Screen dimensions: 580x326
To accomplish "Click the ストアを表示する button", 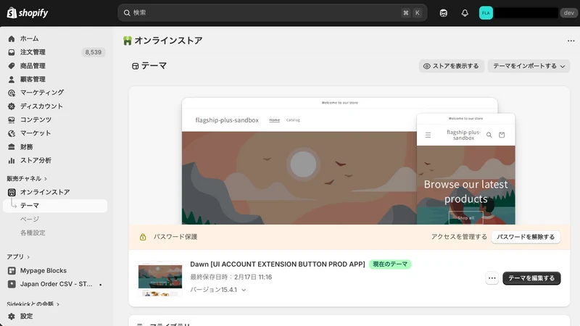I will pyautogui.click(x=451, y=66).
